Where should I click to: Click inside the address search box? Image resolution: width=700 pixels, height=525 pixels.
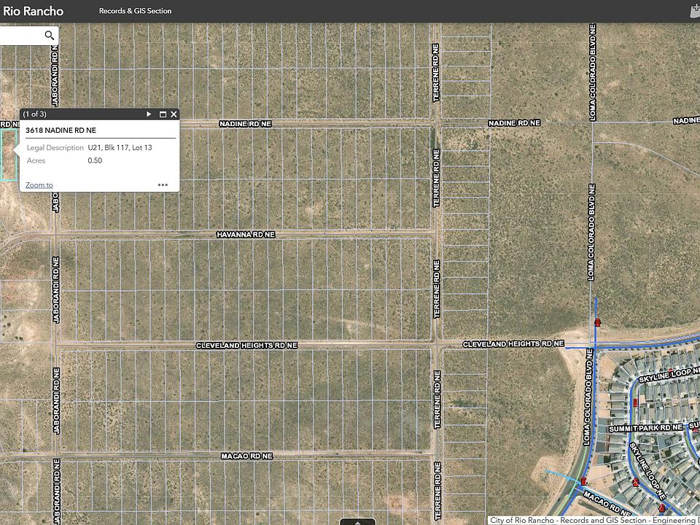pyautogui.click(x=21, y=35)
